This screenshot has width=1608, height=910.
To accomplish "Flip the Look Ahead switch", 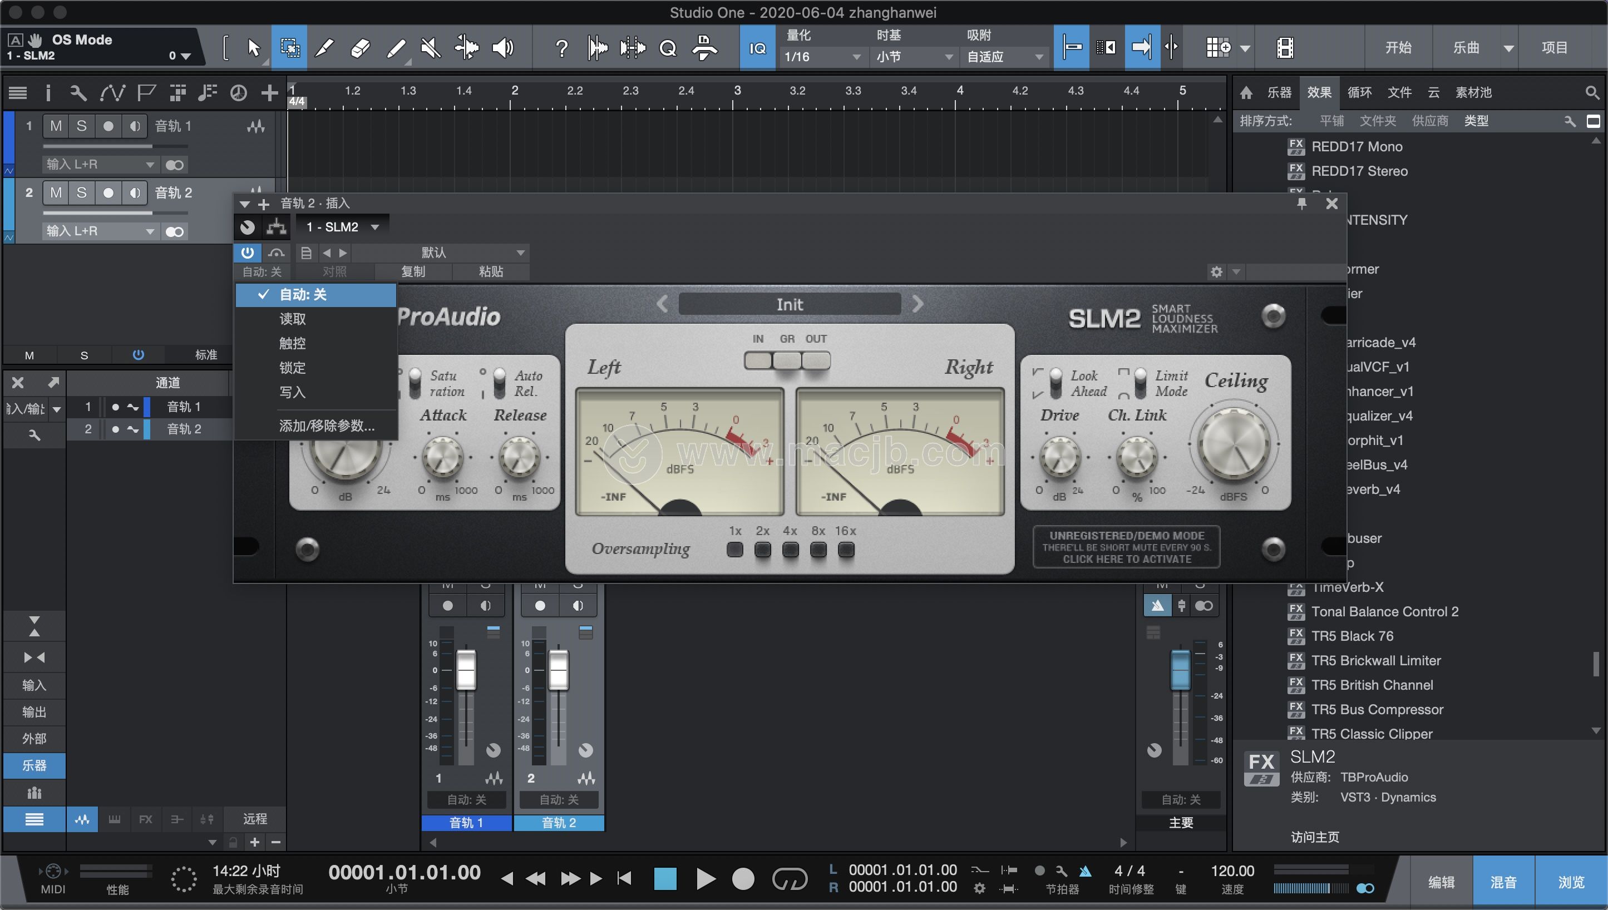I will tap(1055, 383).
